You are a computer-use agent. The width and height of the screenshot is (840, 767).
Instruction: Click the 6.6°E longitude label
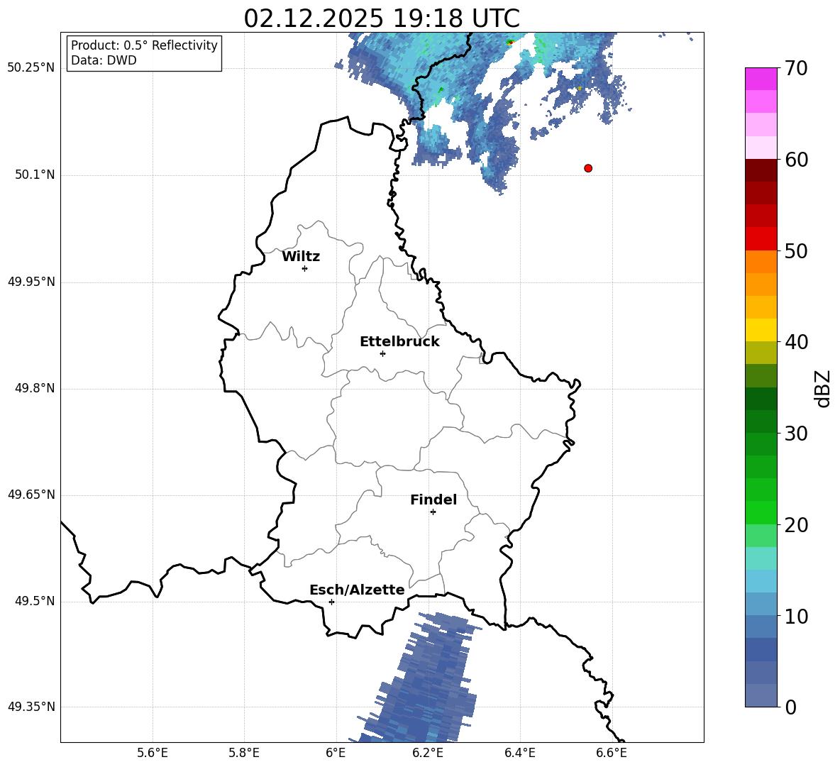pos(612,753)
